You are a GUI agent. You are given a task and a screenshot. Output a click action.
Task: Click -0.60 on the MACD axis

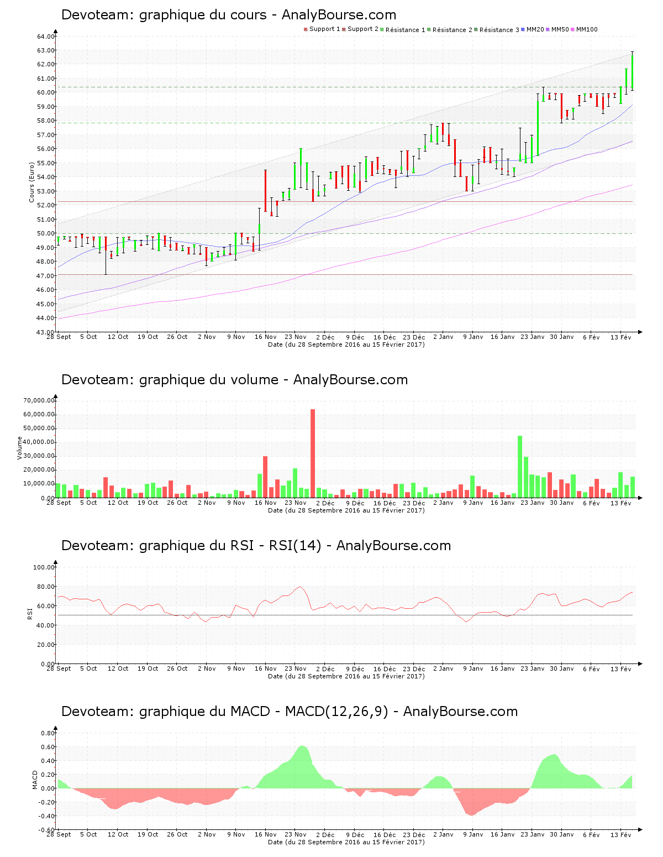pyautogui.click(x=46, y=830)
